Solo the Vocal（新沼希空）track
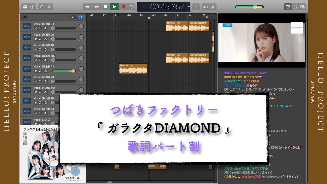327x184 pixels. coord(40,39)
